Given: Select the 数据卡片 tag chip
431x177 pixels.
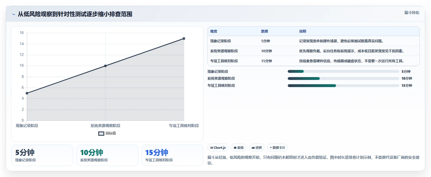Looking at the screenshot, I should tap(277, 148).
